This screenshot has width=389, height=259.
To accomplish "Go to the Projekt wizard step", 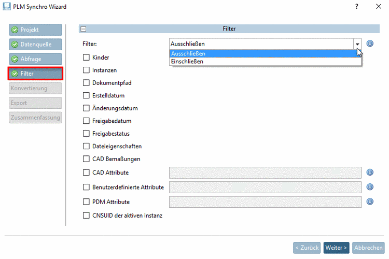I will (35, 30).
